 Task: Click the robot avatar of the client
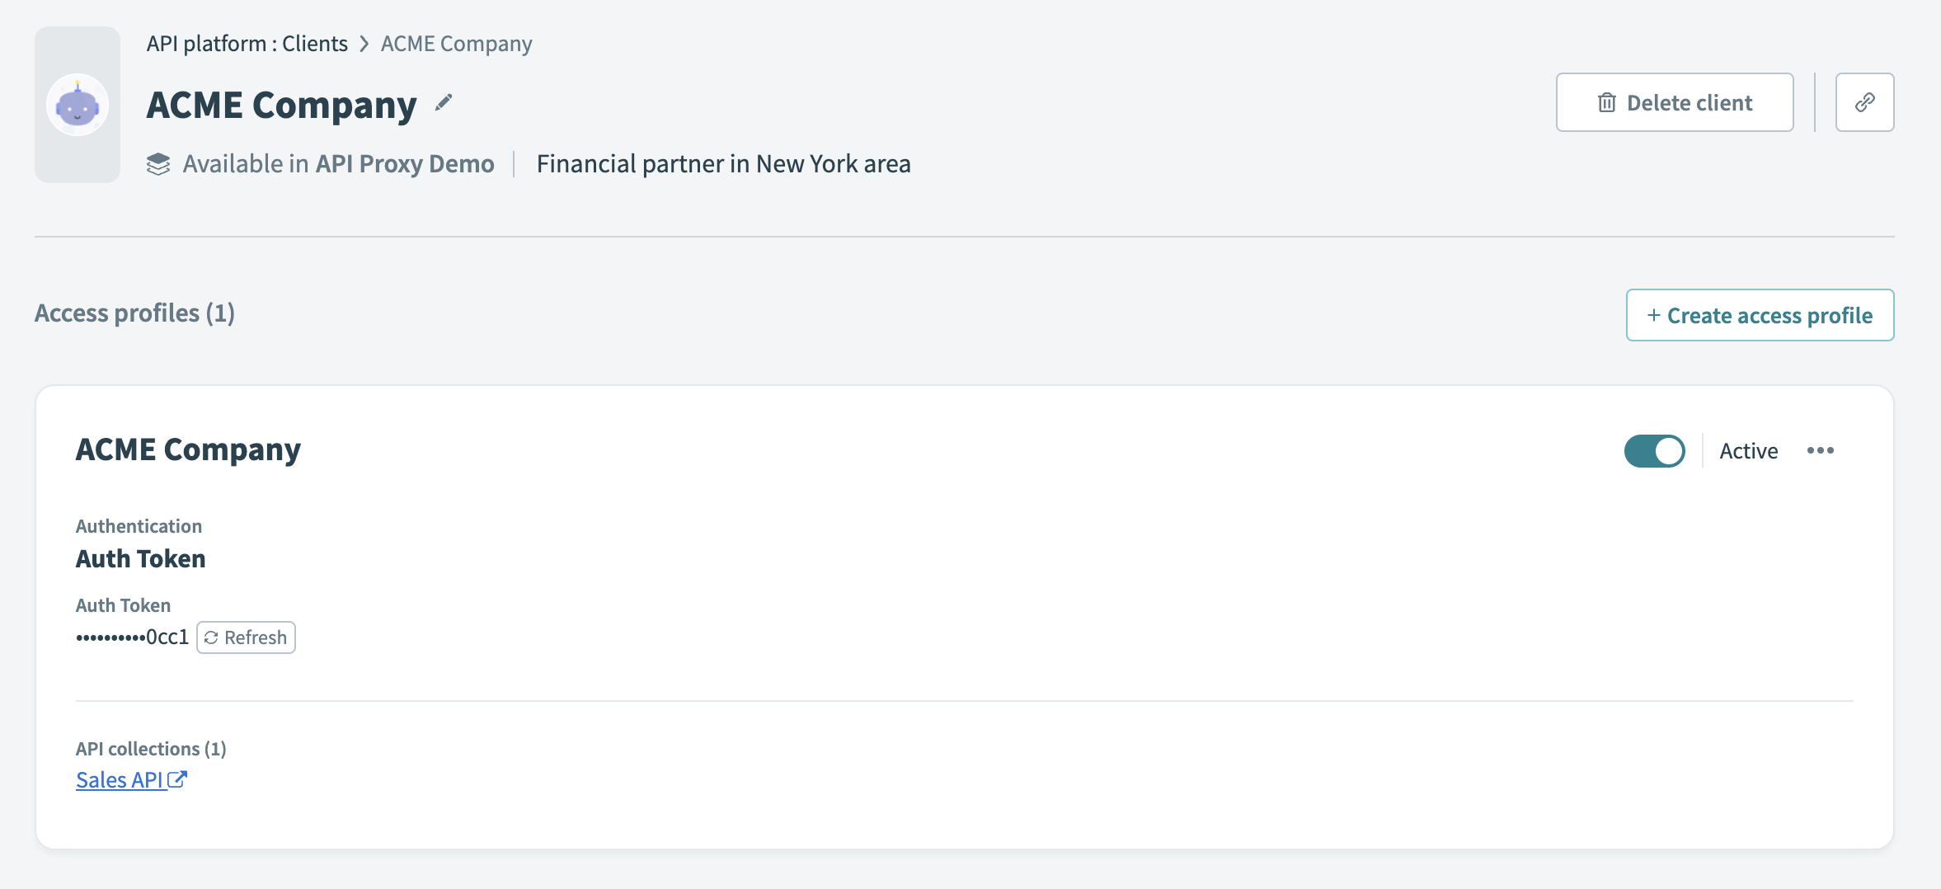coord(78,106)
